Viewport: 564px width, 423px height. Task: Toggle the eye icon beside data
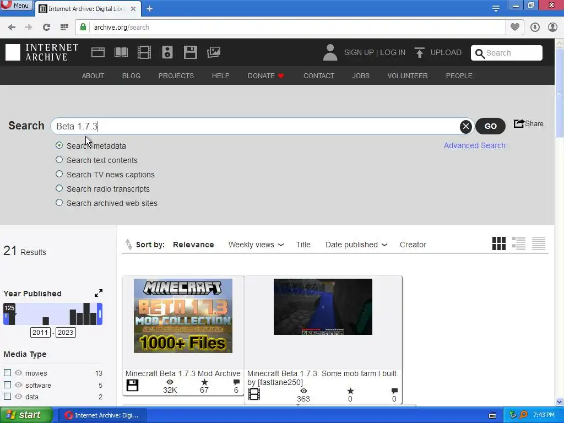[18, 396]
